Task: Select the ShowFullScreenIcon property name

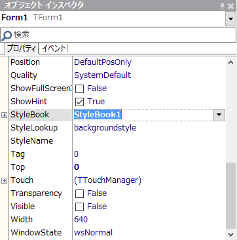Action: (x=41, y=89)
